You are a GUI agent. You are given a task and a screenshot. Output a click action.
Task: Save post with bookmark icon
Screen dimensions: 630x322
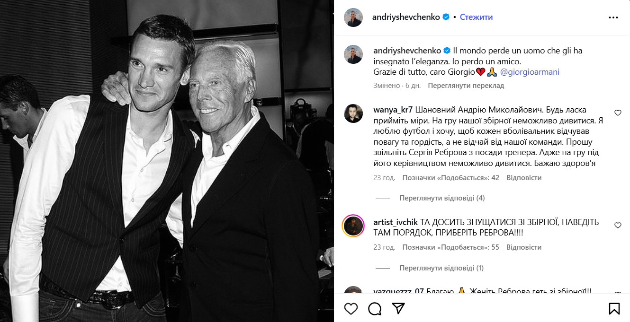(x=614, y=309)
